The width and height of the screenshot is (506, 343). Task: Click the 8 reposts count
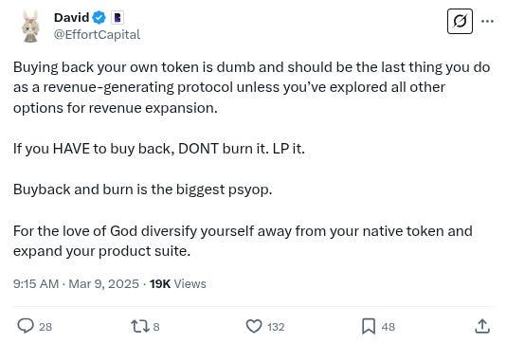[156, 327]
